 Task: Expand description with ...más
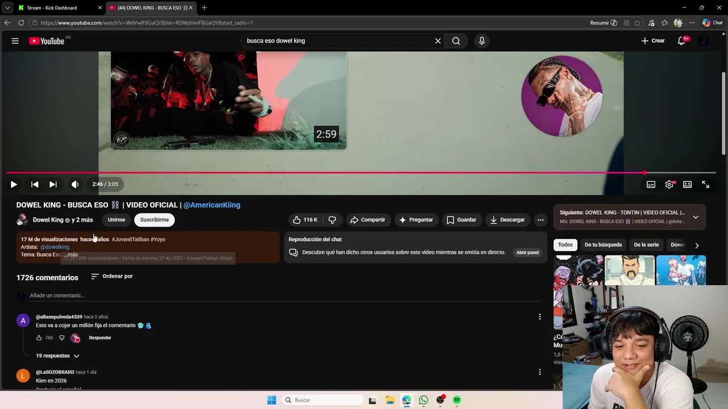[x=71, y=254]
